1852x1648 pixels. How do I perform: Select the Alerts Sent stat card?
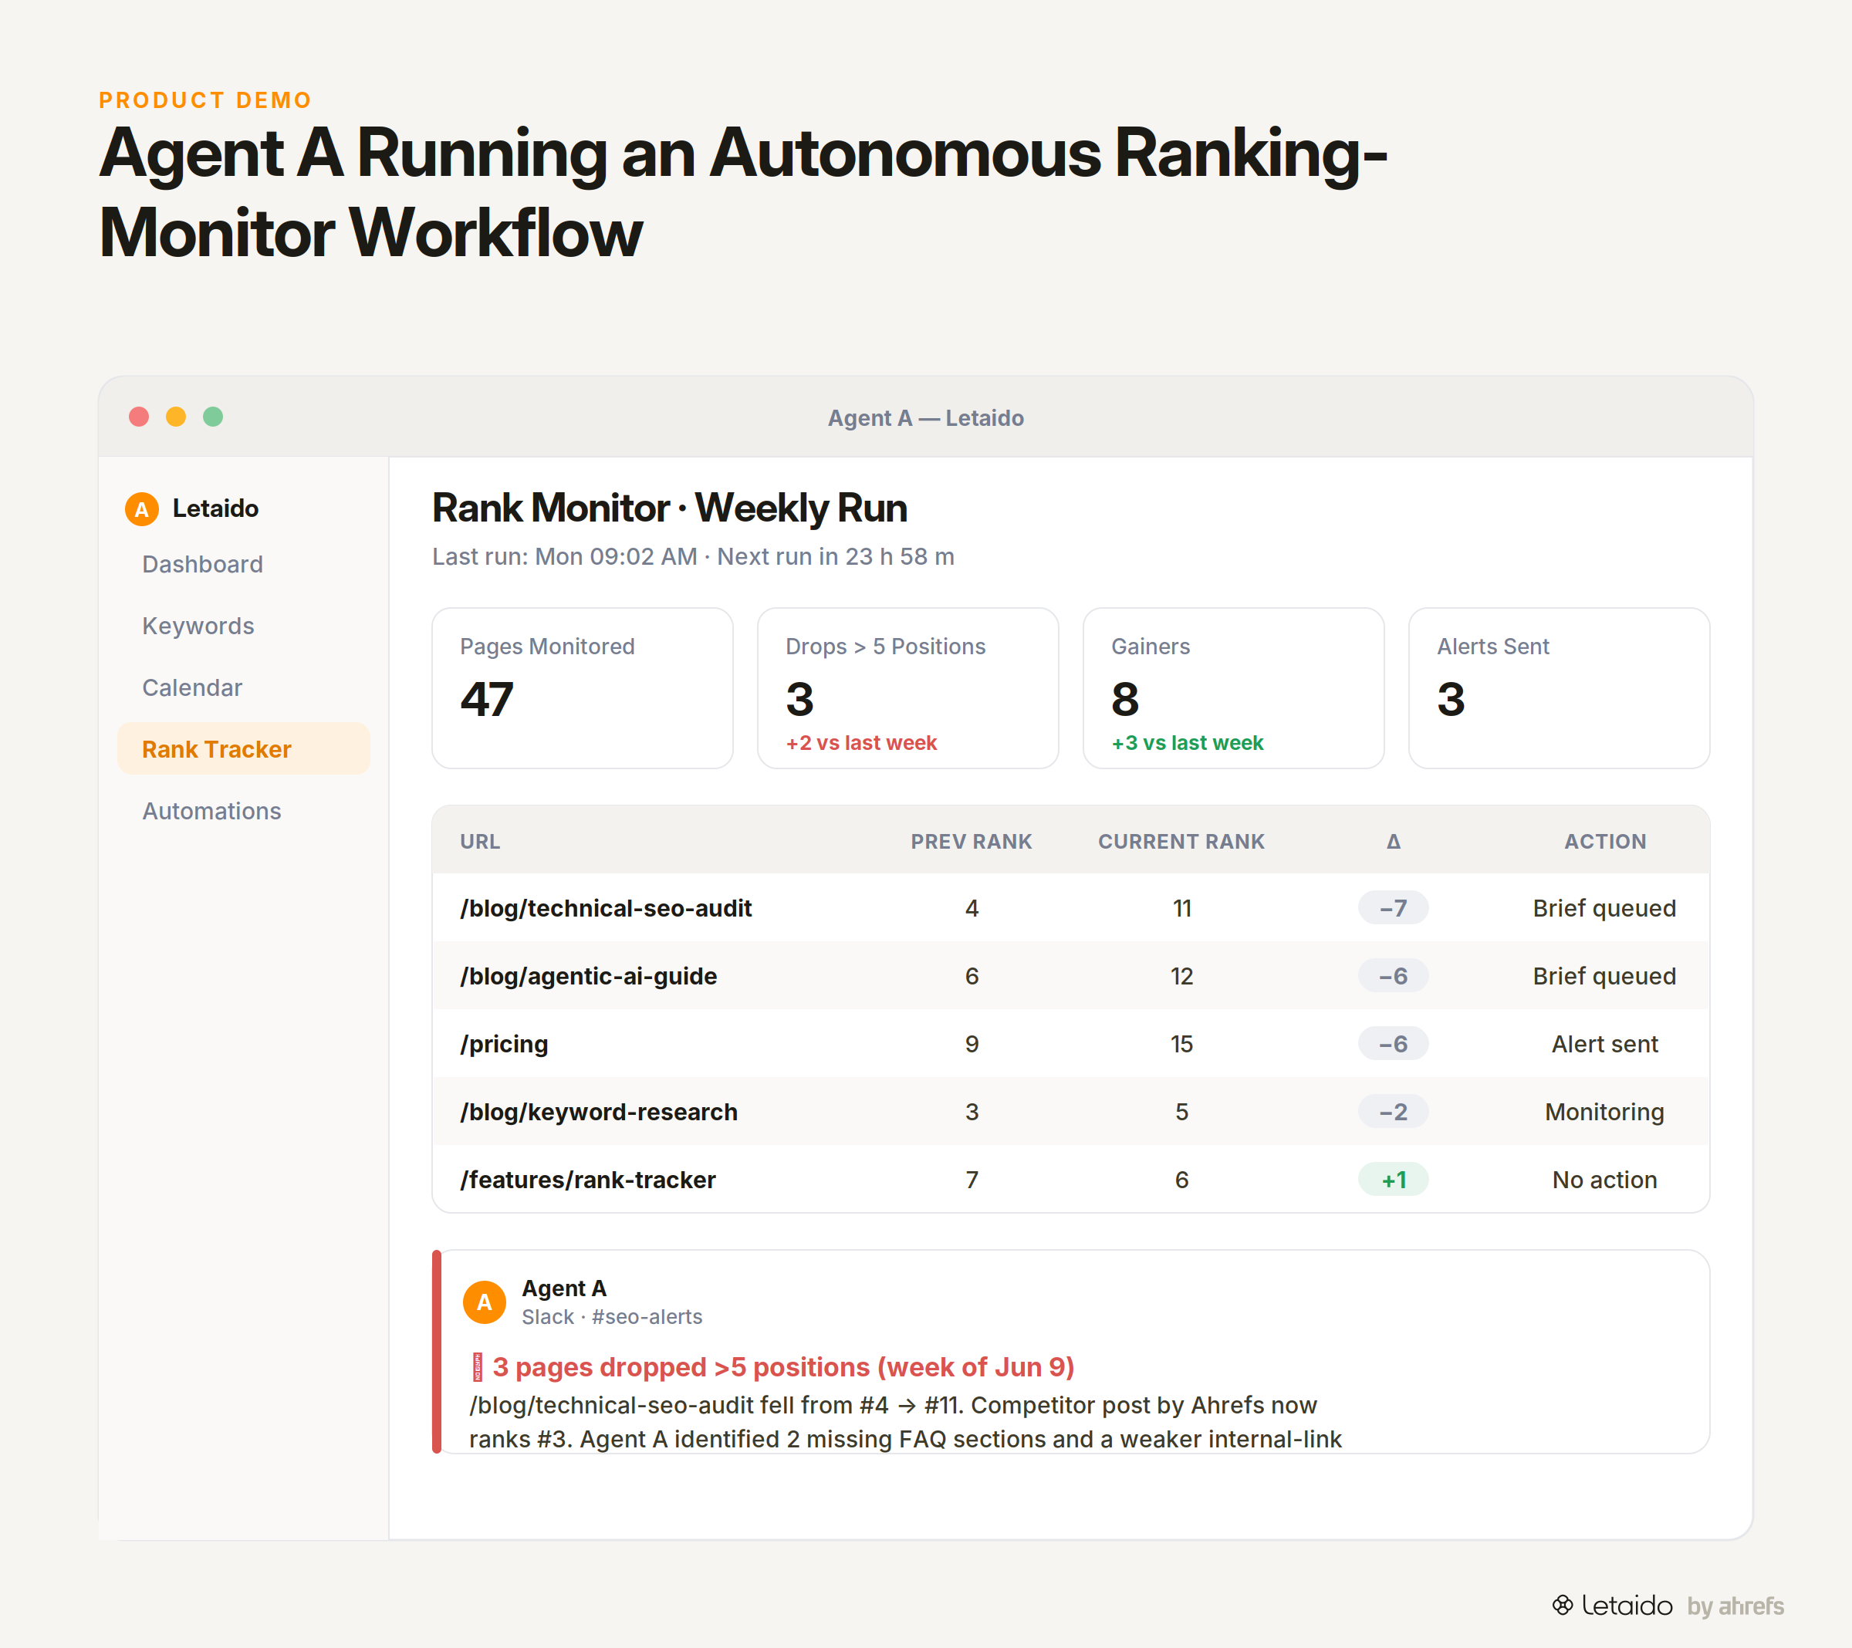[x=1560, y=688]
